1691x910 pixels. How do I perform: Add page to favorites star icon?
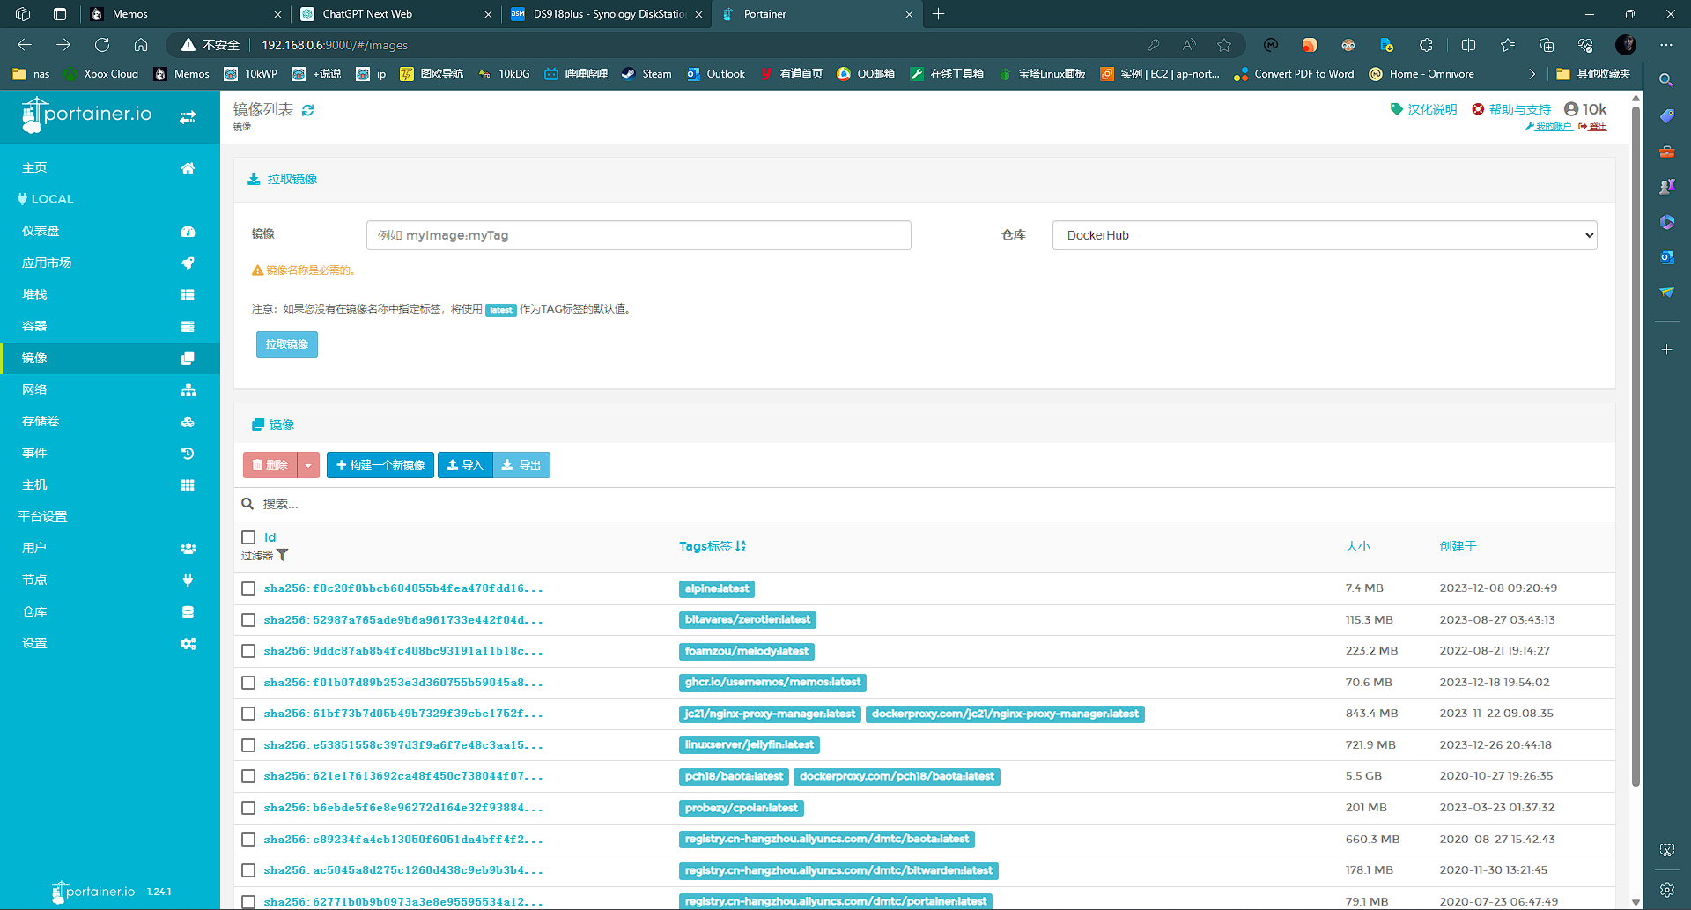[x=1224, y=45]
